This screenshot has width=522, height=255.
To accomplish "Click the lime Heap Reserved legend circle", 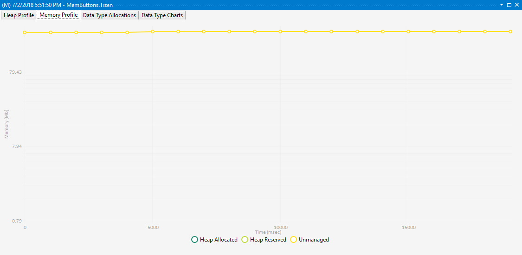I will point(245,240).
